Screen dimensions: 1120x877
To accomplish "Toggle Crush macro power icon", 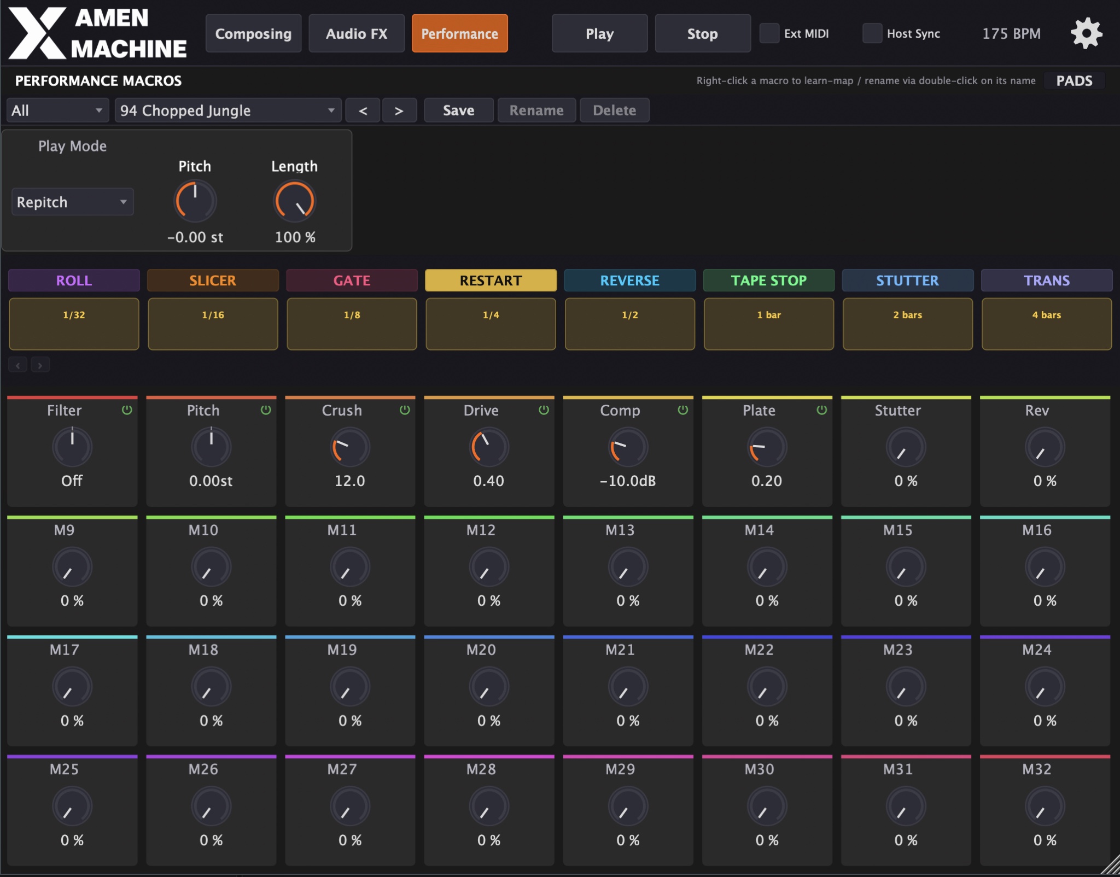I will (405, 410).
